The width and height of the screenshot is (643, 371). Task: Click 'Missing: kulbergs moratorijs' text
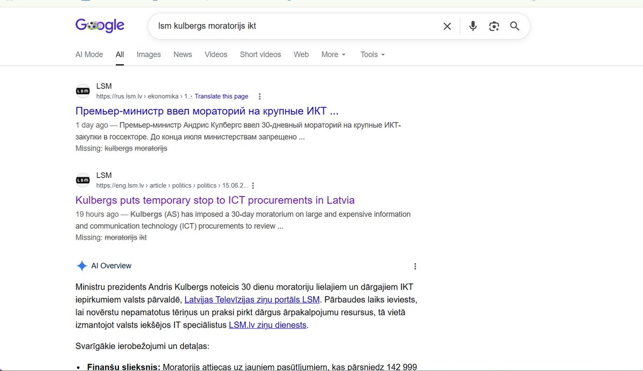tap(121, 148)
